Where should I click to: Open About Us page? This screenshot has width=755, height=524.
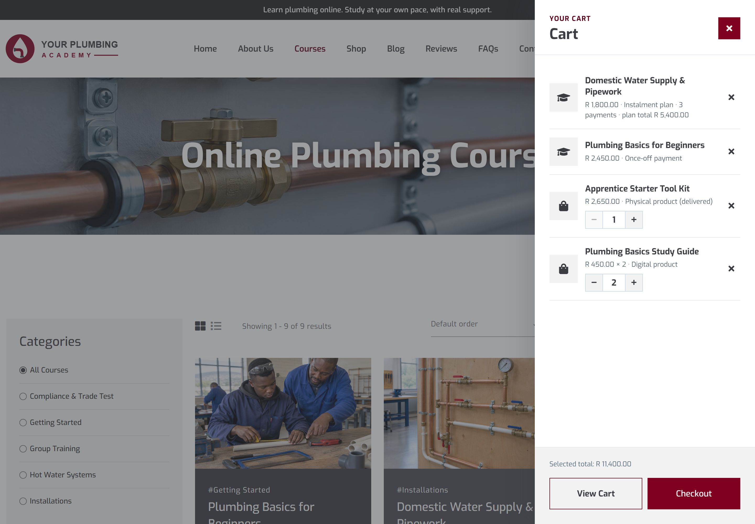tap(256, 48)
